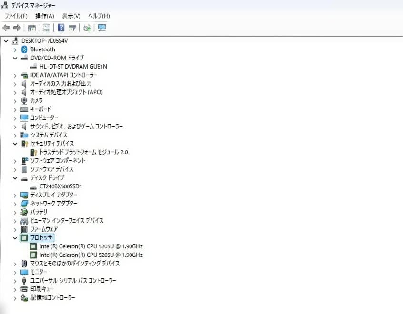Click the Properties toolbar icon
403x314 pixels.
(47, 28)
